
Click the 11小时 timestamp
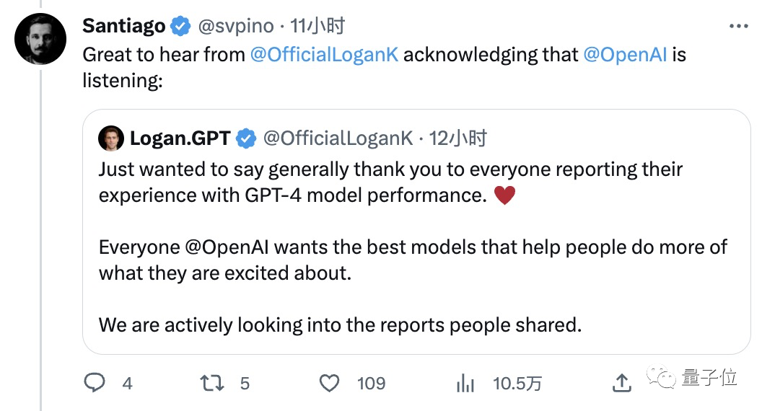[317, 27]
